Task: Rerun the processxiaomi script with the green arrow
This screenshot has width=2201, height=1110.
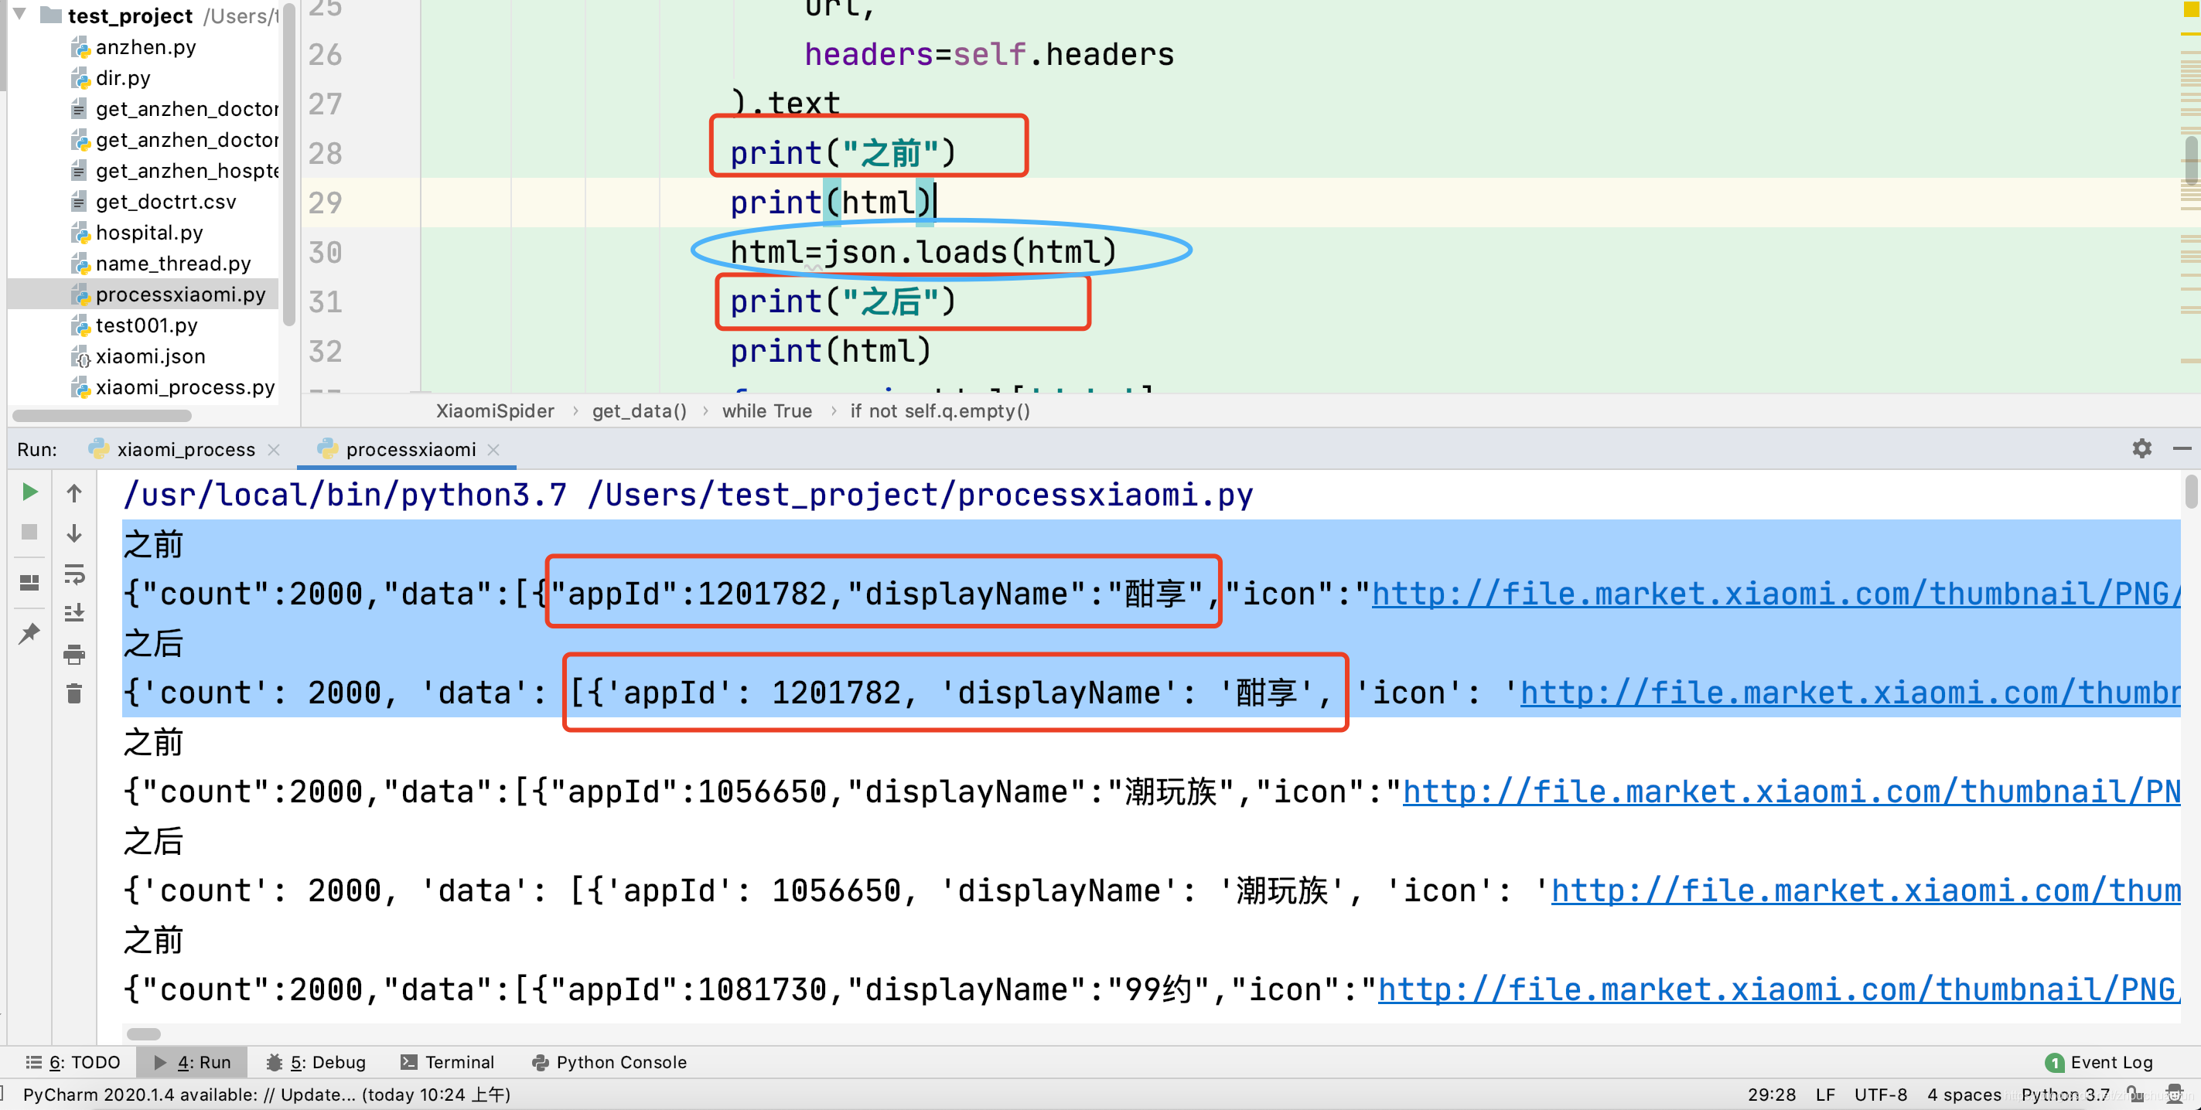Action: (29, 492)
